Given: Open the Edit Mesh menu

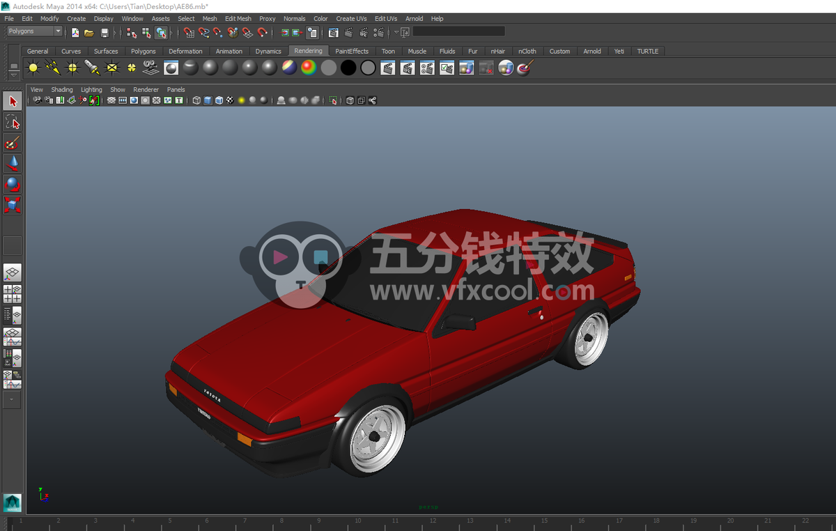Looking at the screenshot, I should 238,19.
